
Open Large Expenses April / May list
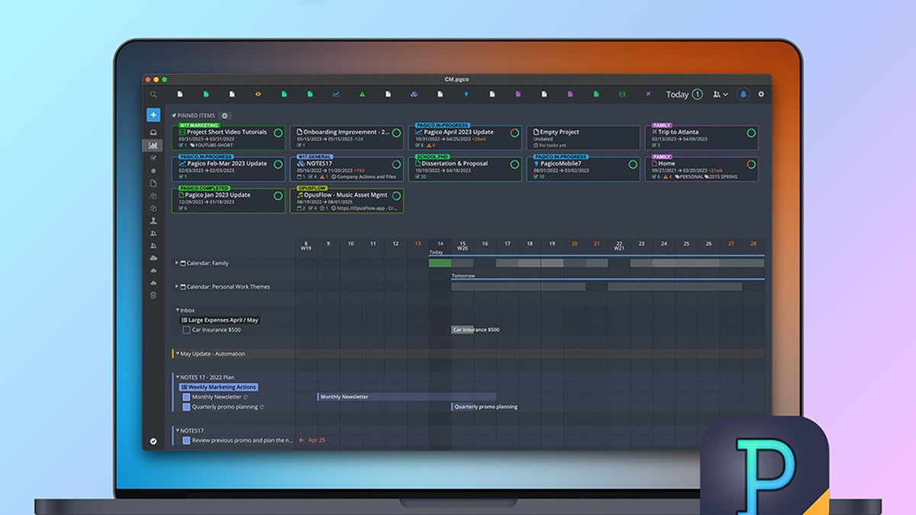point(221,320)
